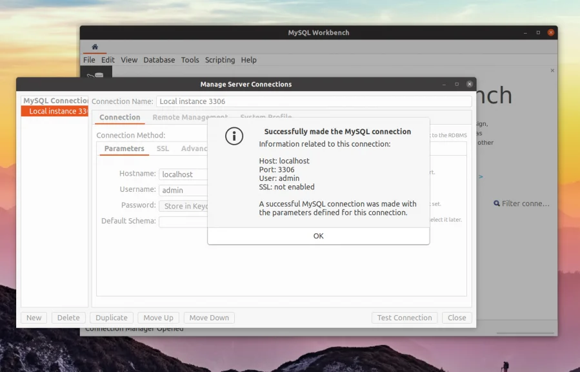Open the File menu
Image resolution: width=580 pixels, height=372 pixels.
(x=88, y=59)
